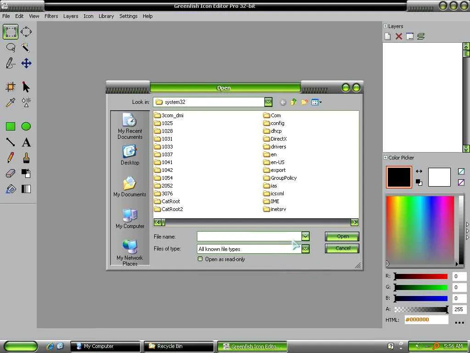Open the Edit menu
This screenshot has width=470, height=353.
click(19, 16)
